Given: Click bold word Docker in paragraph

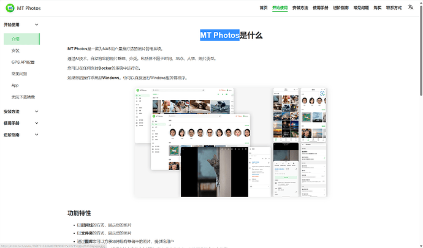Looking at the screenshot, I should 105,68.
